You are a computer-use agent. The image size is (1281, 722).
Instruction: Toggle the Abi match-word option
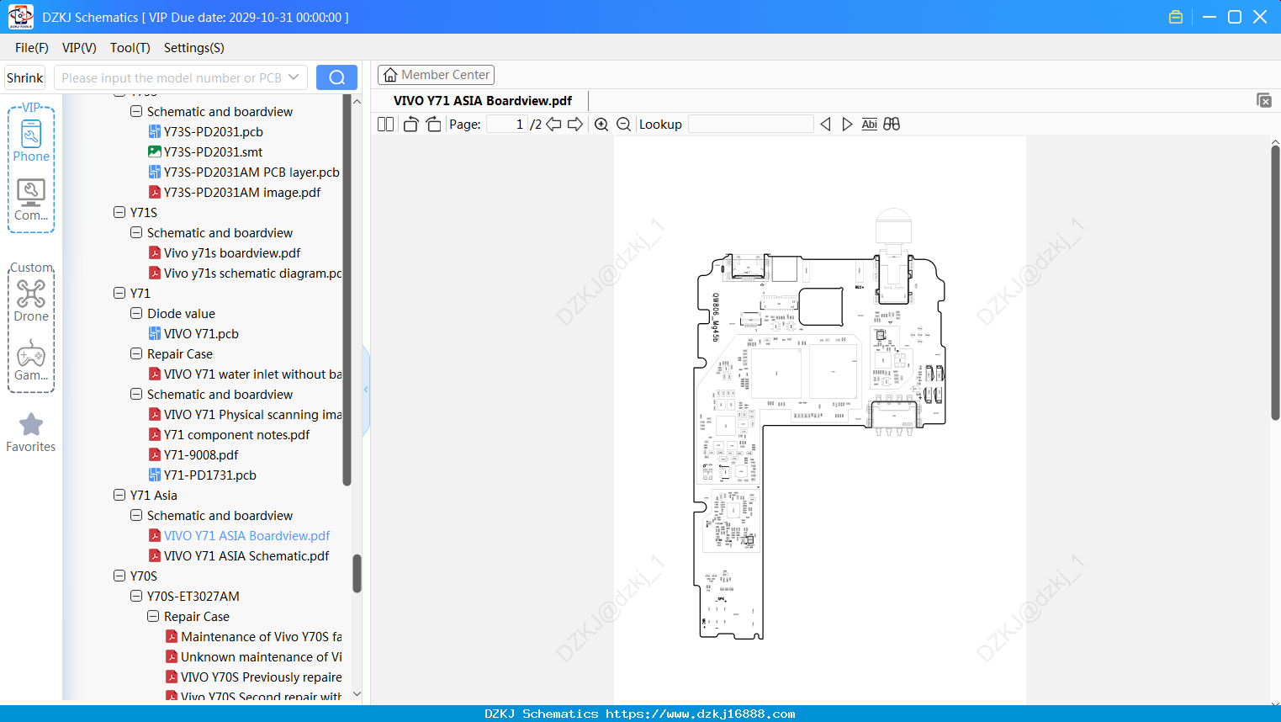[870, 125]
